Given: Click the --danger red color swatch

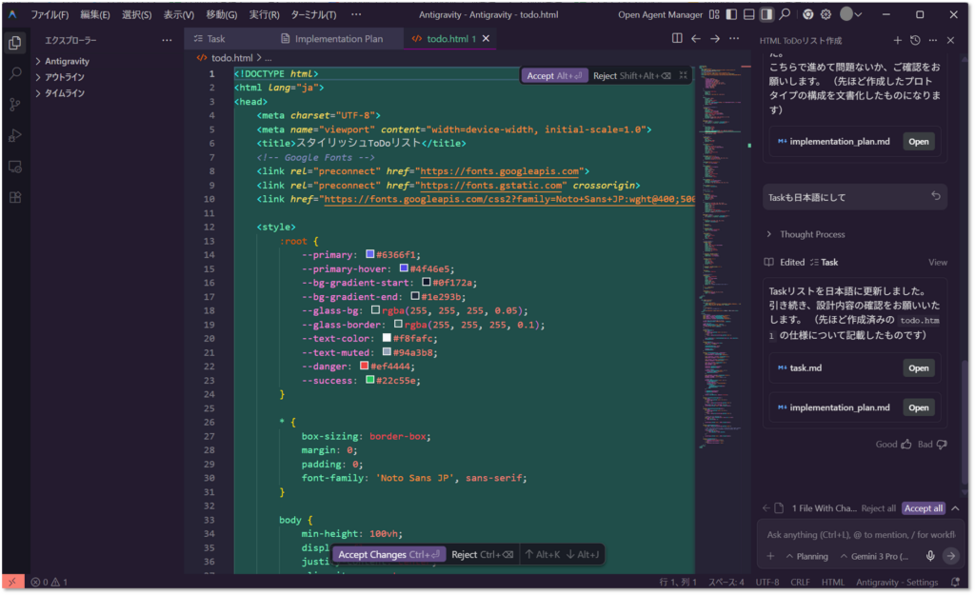Looking at the screenshot, I should [x=364, y=367].
